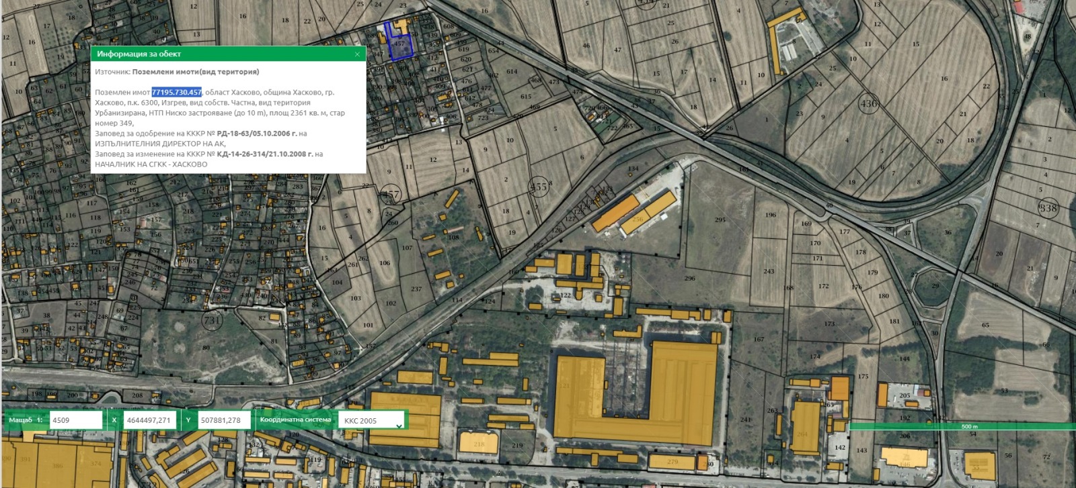This screenshot has width=1076, height=488.
Task: Click the orange building labeled 218
Action: pyautogui.click(x=479, y=443)
